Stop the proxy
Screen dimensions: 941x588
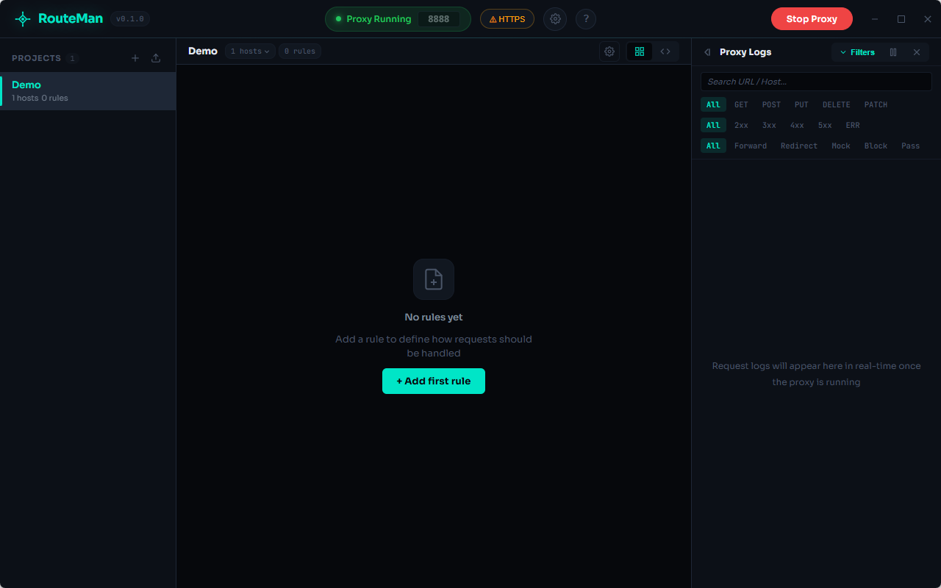click(x=812, y=19)
